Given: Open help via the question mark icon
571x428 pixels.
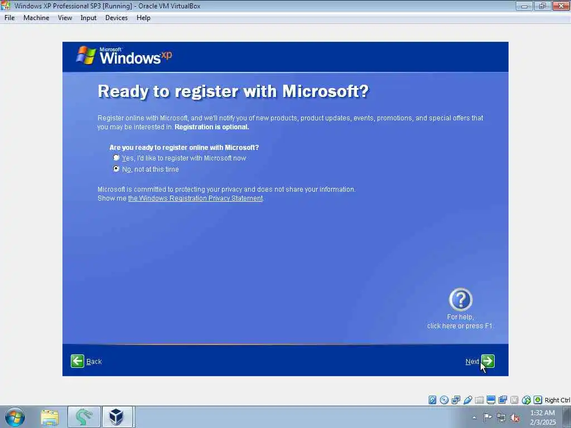Looking at the screenshot, I should click(460, 299).
